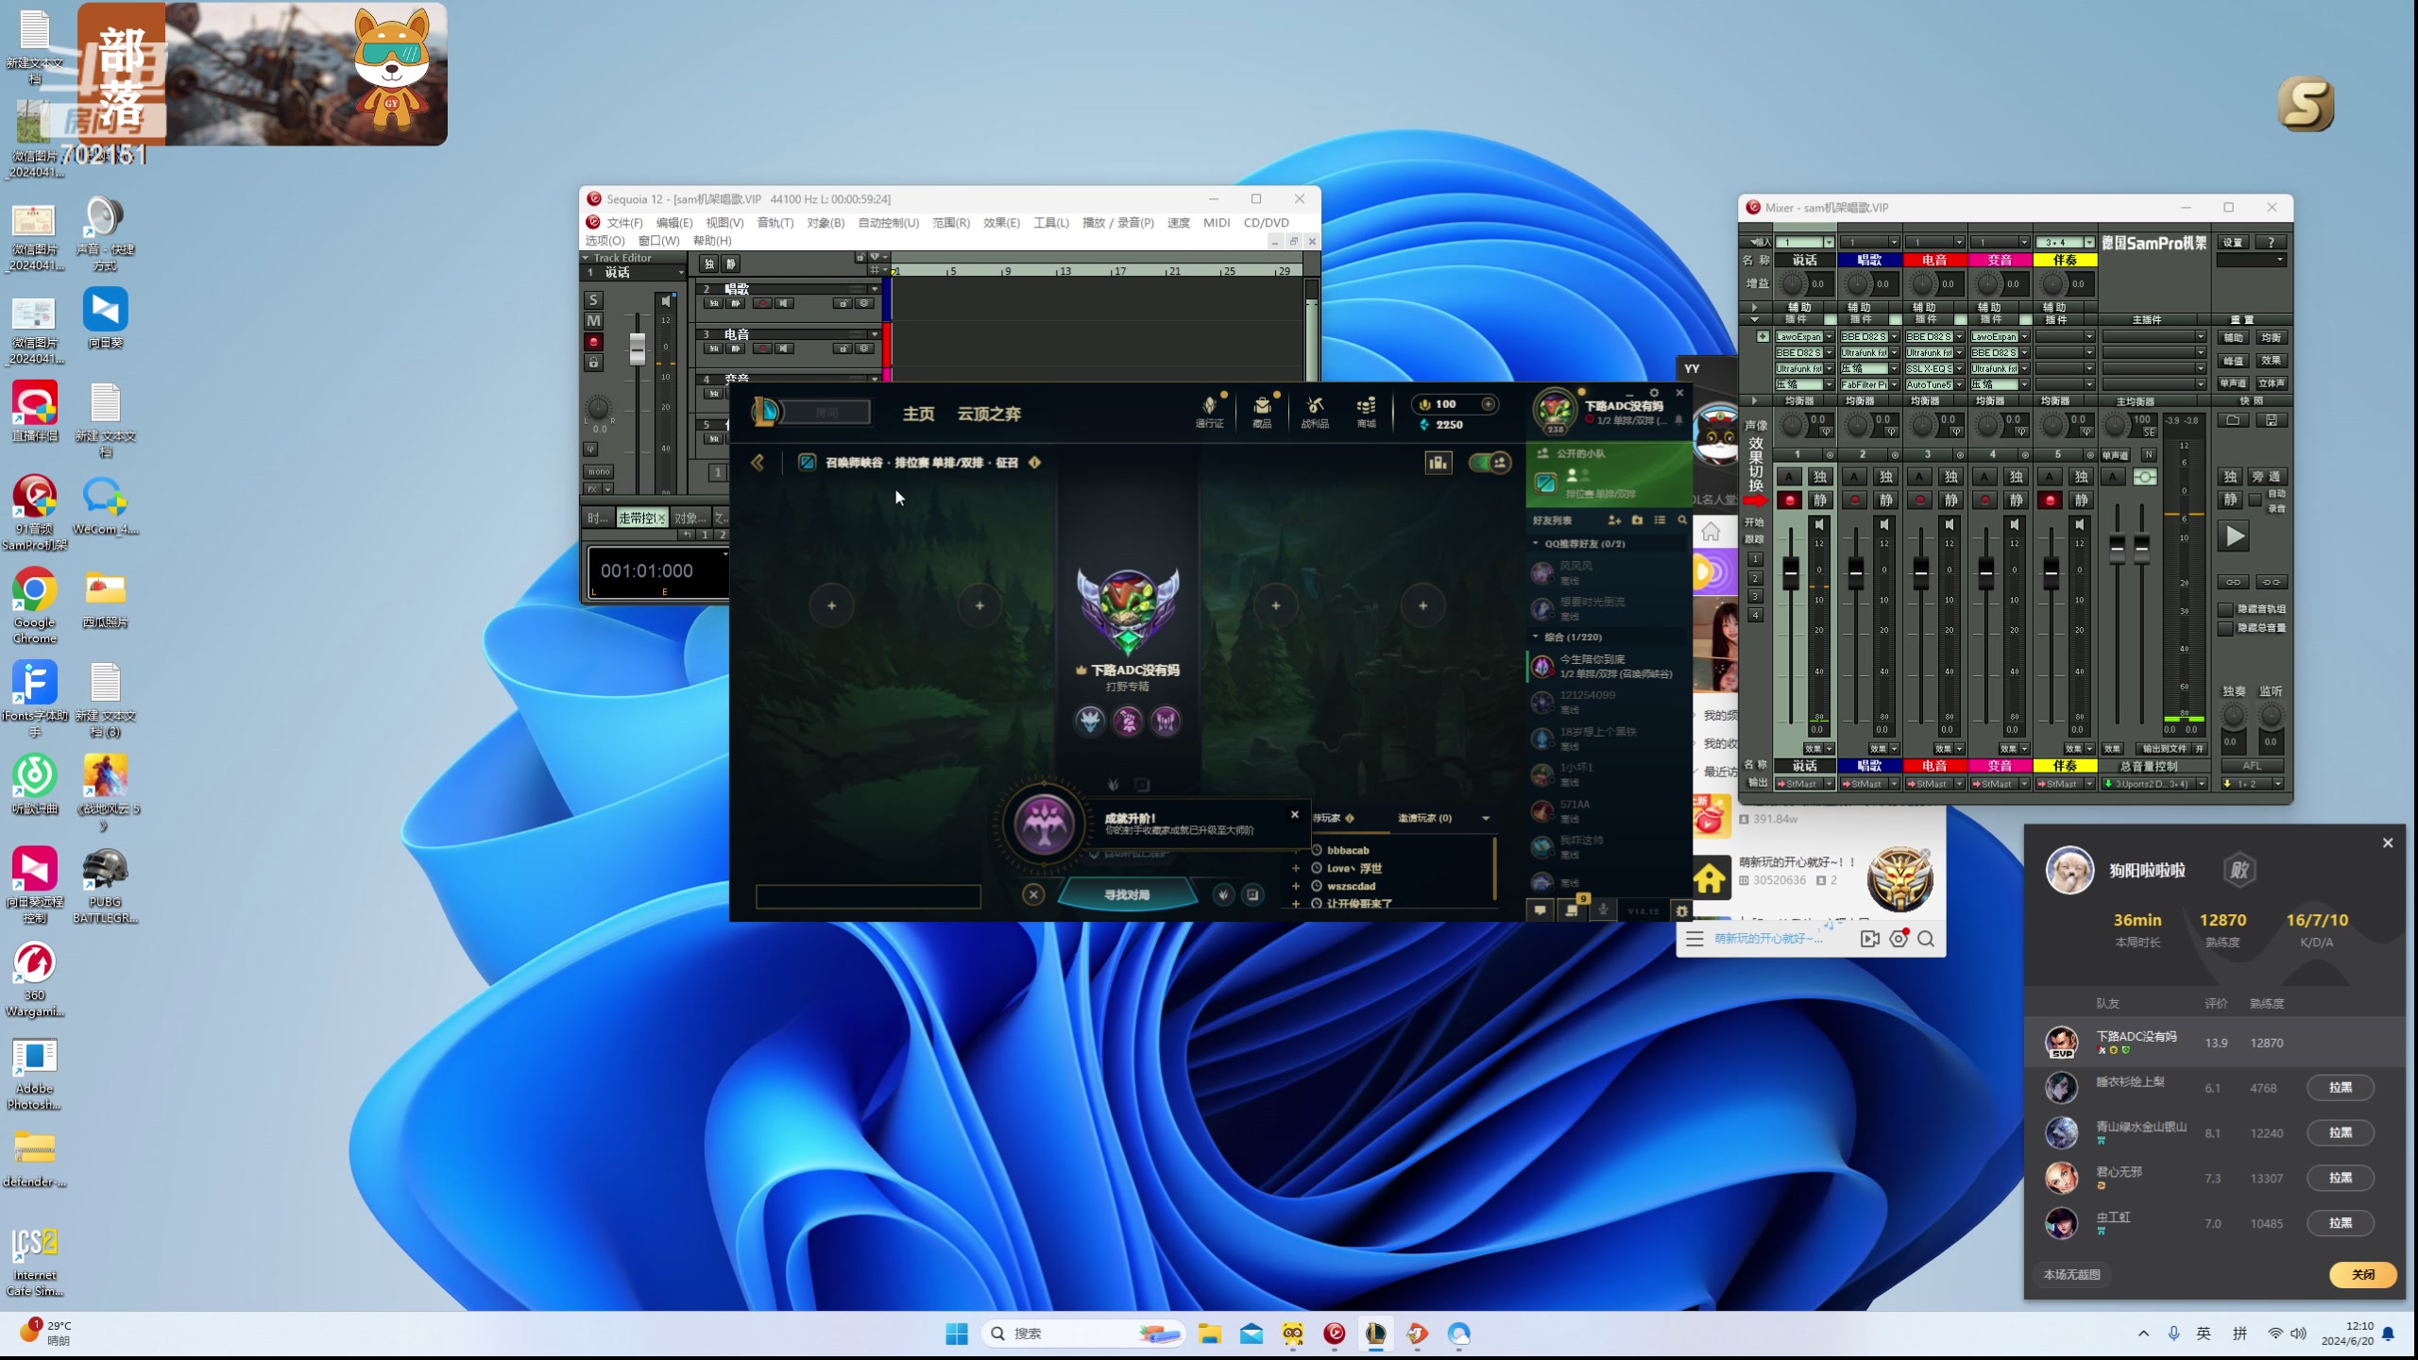Enable 隐藏音轨组 checkbox
Screen dimensions: 2418x1360
pos(2225,609)
